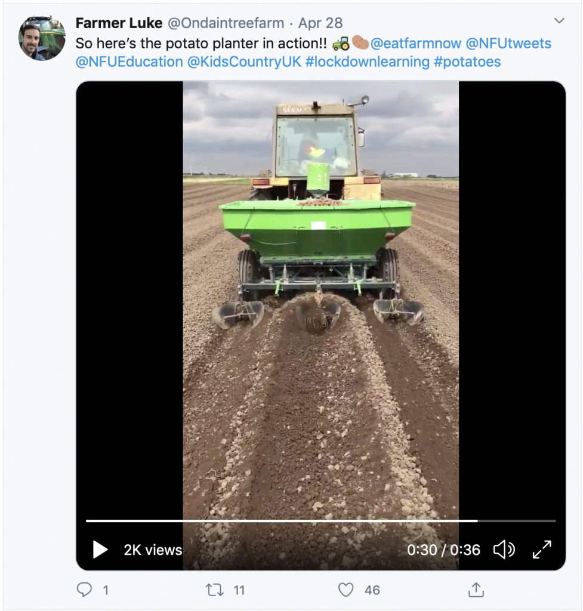This screenshot has height=611, width=583.
Task: Open the tweet options chevron menu
Action: [559, 21]
